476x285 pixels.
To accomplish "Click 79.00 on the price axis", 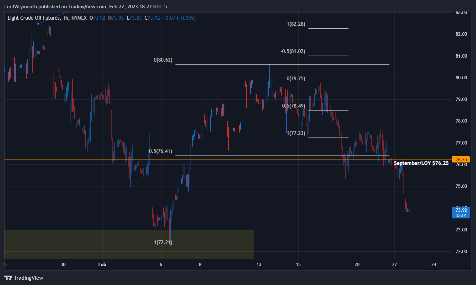I will pyautogui.click(x=461, y=99).
